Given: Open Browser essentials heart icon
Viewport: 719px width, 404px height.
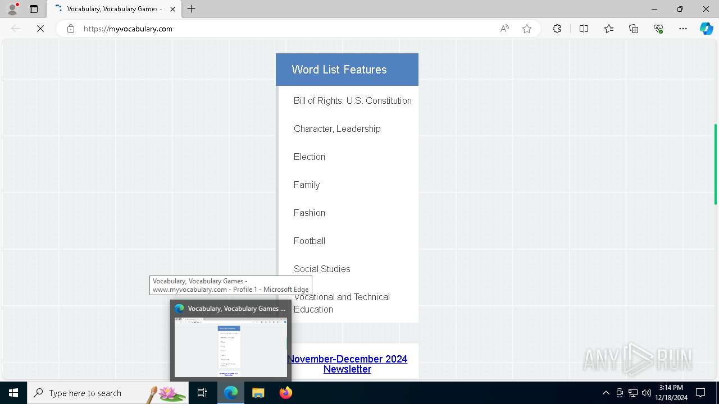Looking at the screenshot, I should [x=658, y=29].
